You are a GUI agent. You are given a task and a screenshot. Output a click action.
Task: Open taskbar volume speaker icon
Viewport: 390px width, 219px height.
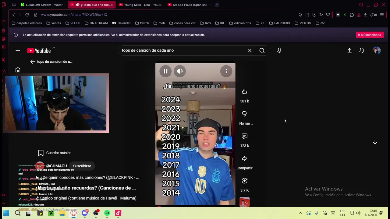358,213
